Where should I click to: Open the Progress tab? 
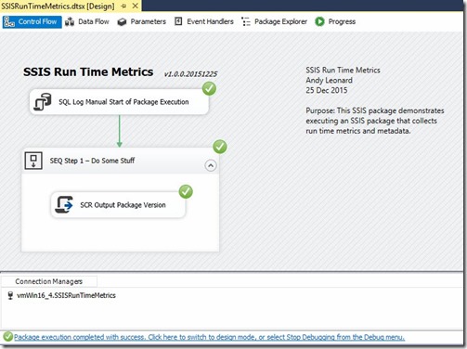pos(335,21)
